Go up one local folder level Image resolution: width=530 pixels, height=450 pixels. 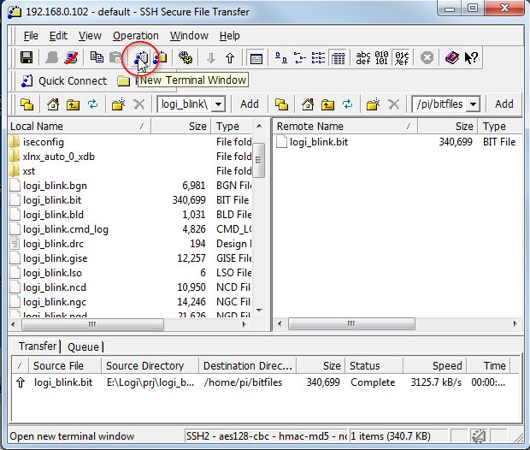pos(73,104)
